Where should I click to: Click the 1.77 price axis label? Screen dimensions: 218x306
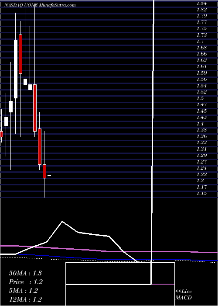click(201, 22)
